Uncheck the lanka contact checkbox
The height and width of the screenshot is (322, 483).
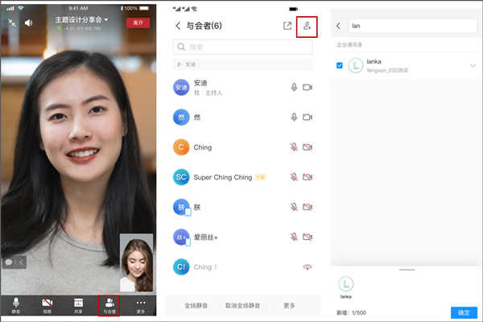pyautogui.click(x=339, y=65)
